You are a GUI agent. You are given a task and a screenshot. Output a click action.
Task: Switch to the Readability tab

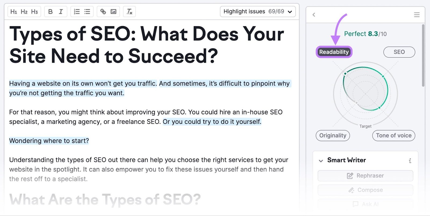pos(334,52)
